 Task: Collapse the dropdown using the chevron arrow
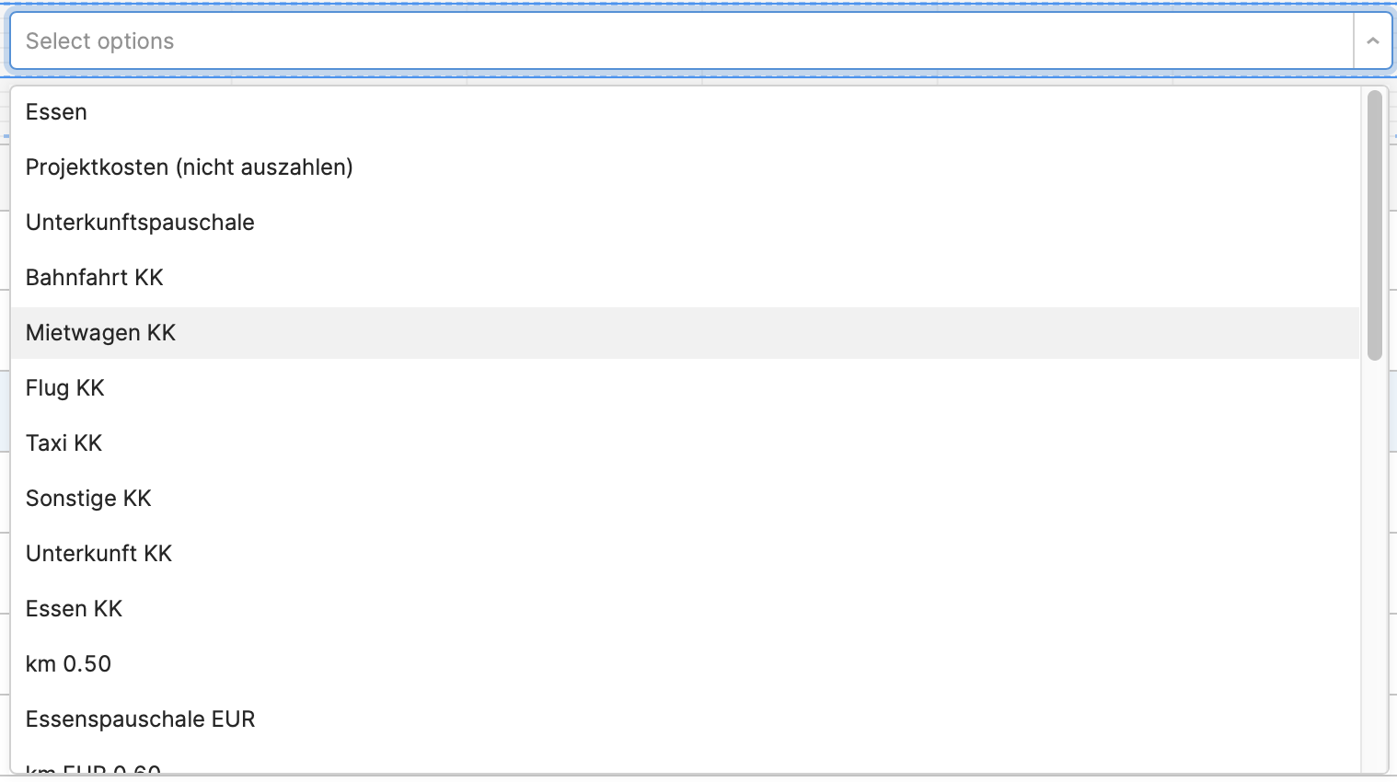pyautogui.click(x=1372, y=40)
